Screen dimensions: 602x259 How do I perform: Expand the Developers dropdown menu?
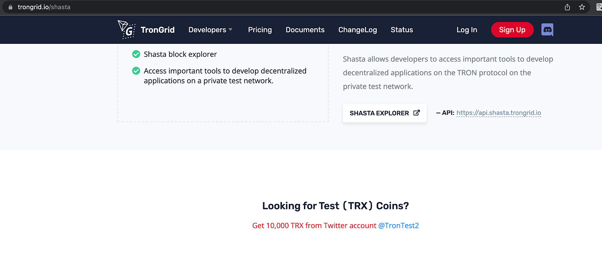(x=210, y=30)
